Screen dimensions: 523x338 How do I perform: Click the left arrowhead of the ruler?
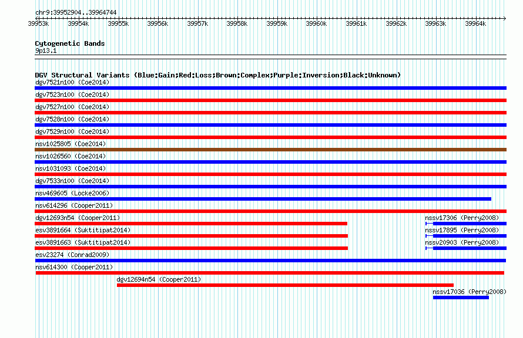coord(36,18)
